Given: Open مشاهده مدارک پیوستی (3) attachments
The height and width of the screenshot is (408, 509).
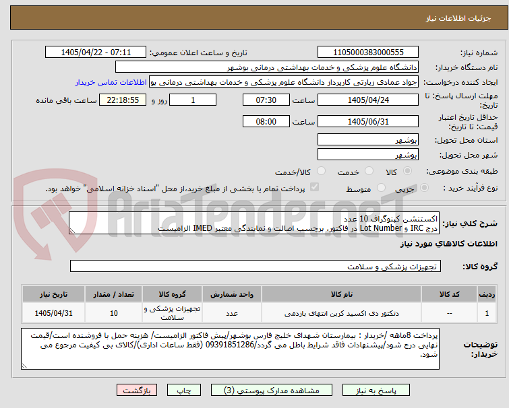Looking at the screenshot, I should pyautogui.click(x=272, y=390).
